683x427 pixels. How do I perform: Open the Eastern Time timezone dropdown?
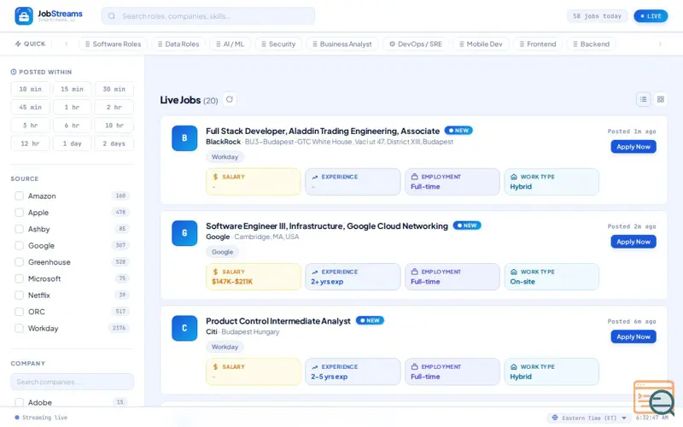coord(590,418)
